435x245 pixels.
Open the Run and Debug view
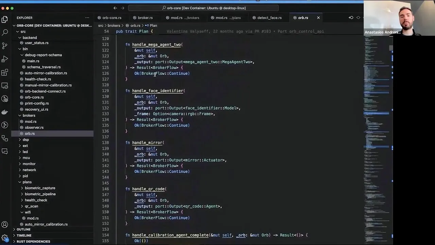(x=4, y=58)
